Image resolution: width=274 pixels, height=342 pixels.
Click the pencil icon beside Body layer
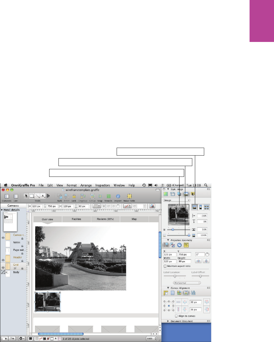tap(3, 272)
